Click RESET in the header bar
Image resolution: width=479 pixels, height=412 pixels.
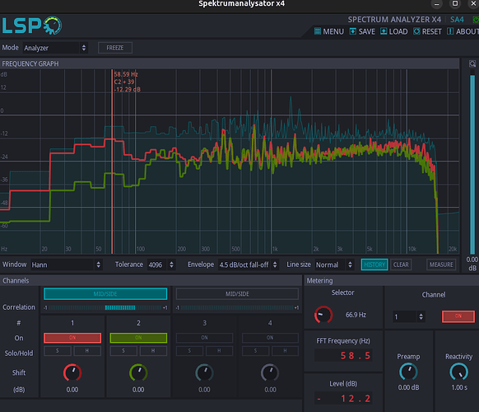tap(427, 31)
